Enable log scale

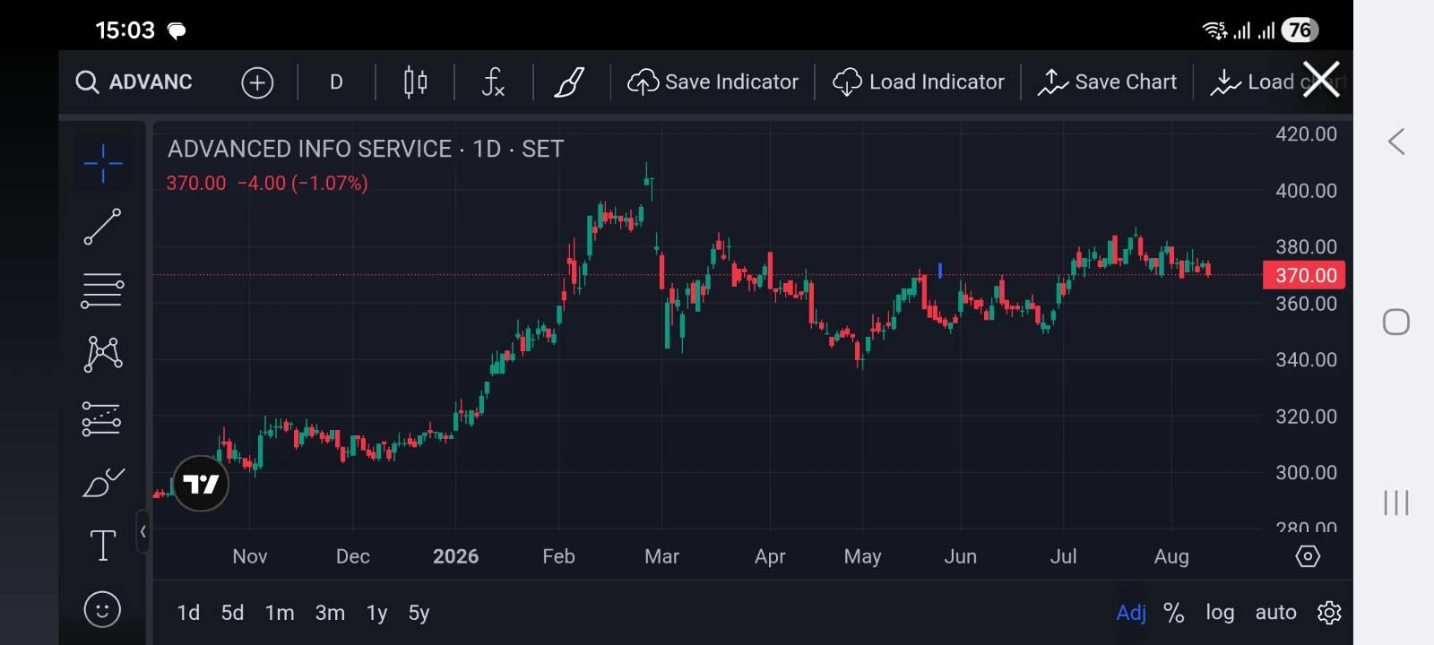pyautogui.click(x=1220, y=613)
